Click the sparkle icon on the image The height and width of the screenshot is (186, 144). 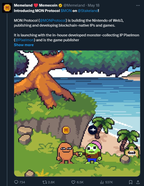(x=93, y=130)
